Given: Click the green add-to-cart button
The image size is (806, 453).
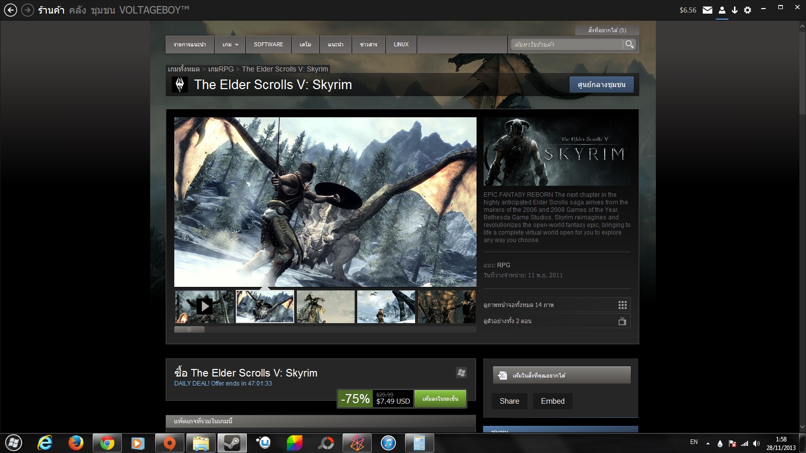Looking at the screenshot, I should 440,399.
